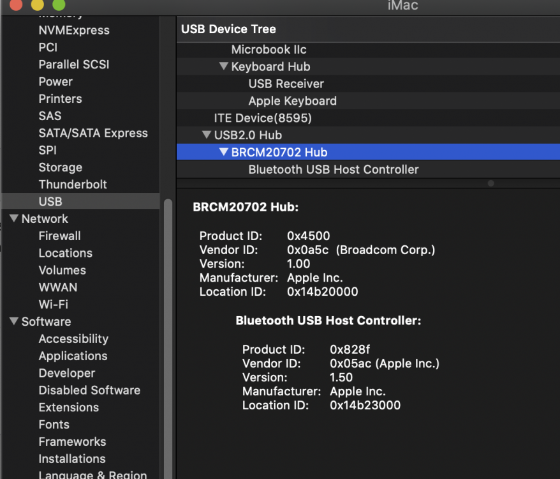Collapse the Network section triangle
The image size is (560, 479).
[x=14, y=218]
